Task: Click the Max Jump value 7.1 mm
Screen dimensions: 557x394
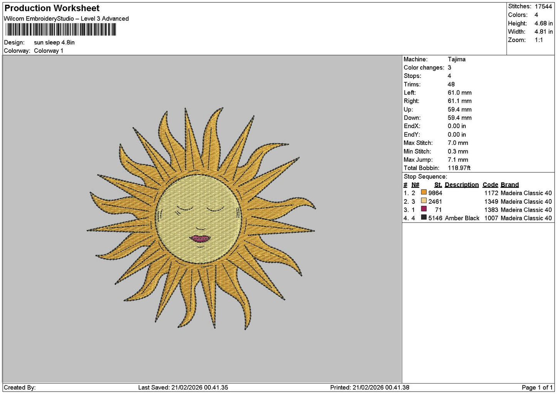Action: [458, 160]
